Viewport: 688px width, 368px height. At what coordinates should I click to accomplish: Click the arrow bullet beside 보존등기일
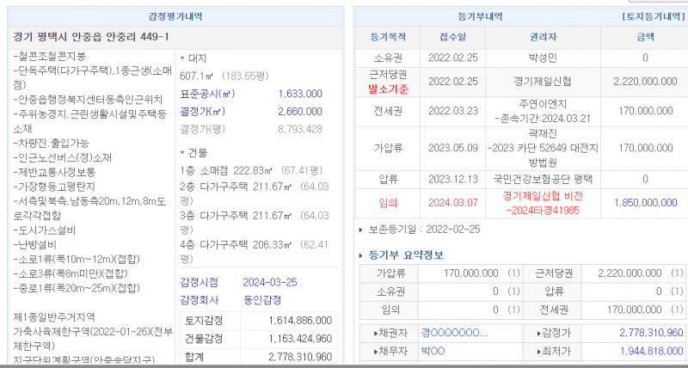361,230
